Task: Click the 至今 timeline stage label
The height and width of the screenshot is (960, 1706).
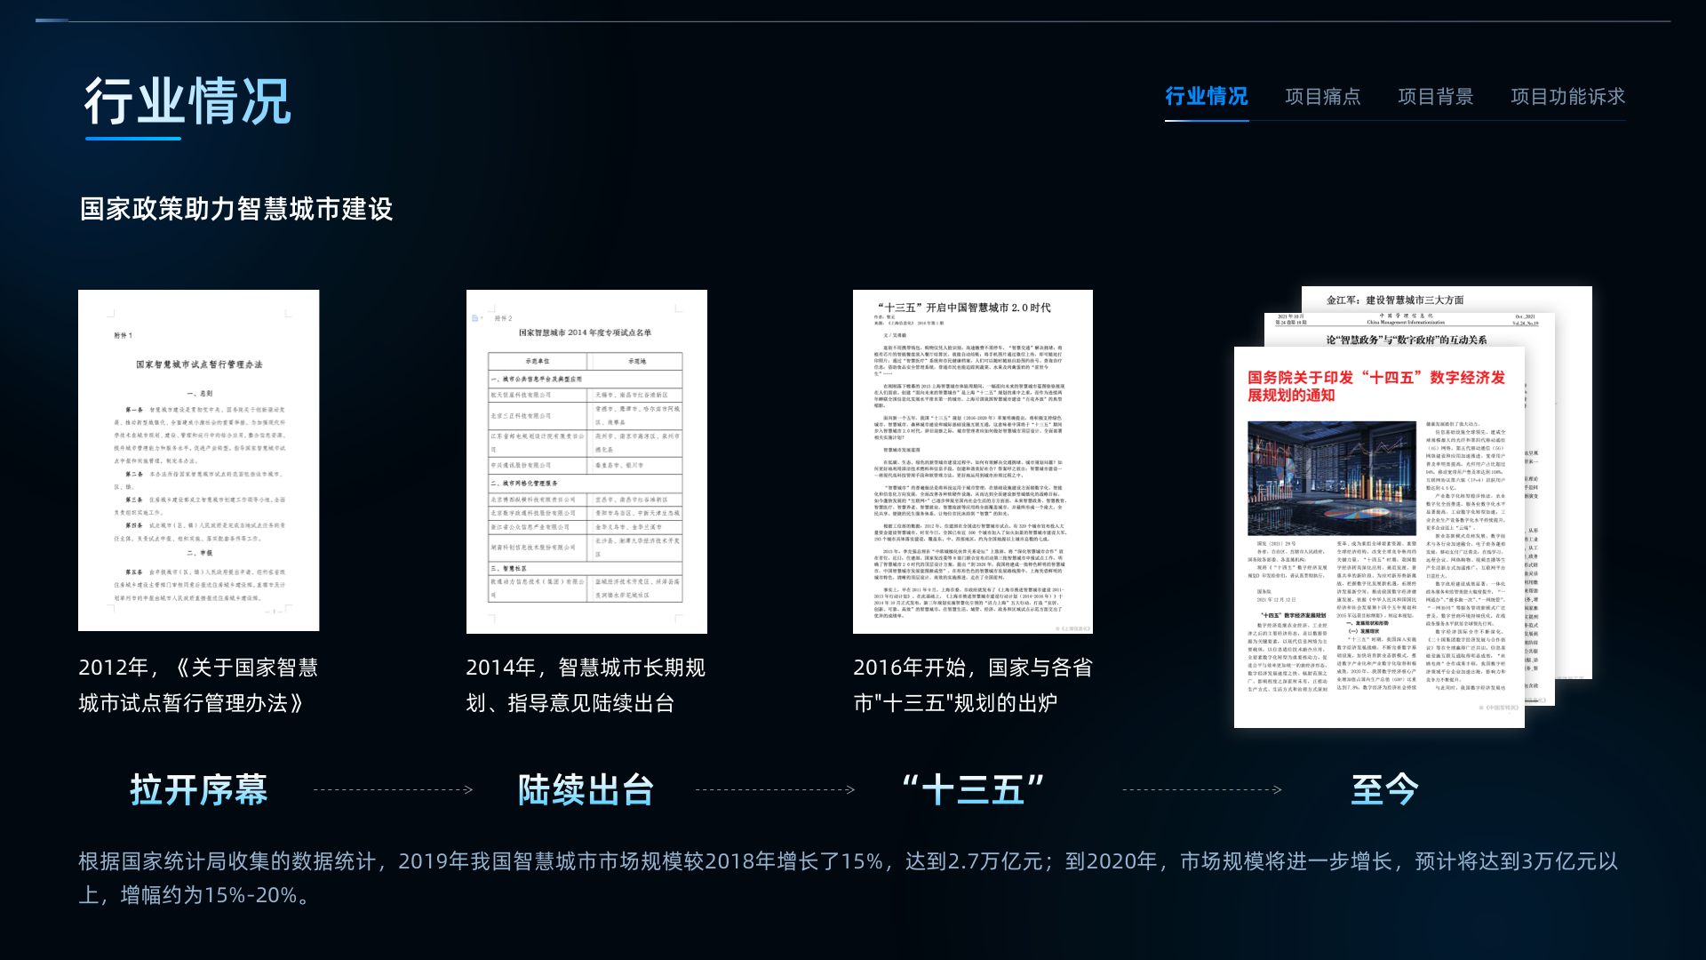Action: [x=1384, y=789]
